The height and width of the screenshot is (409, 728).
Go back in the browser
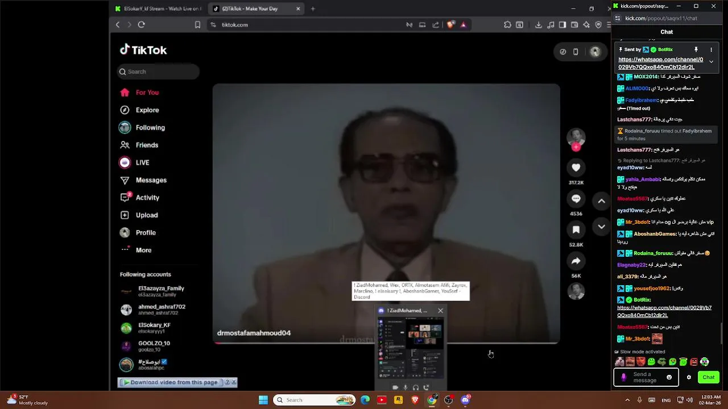tap(118, 24)
